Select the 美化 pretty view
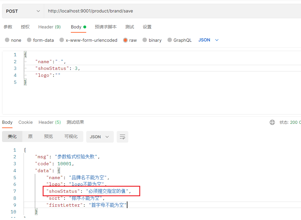Viewport: 301px width, 220px height. pyautogui.click(x=12, y=137)
